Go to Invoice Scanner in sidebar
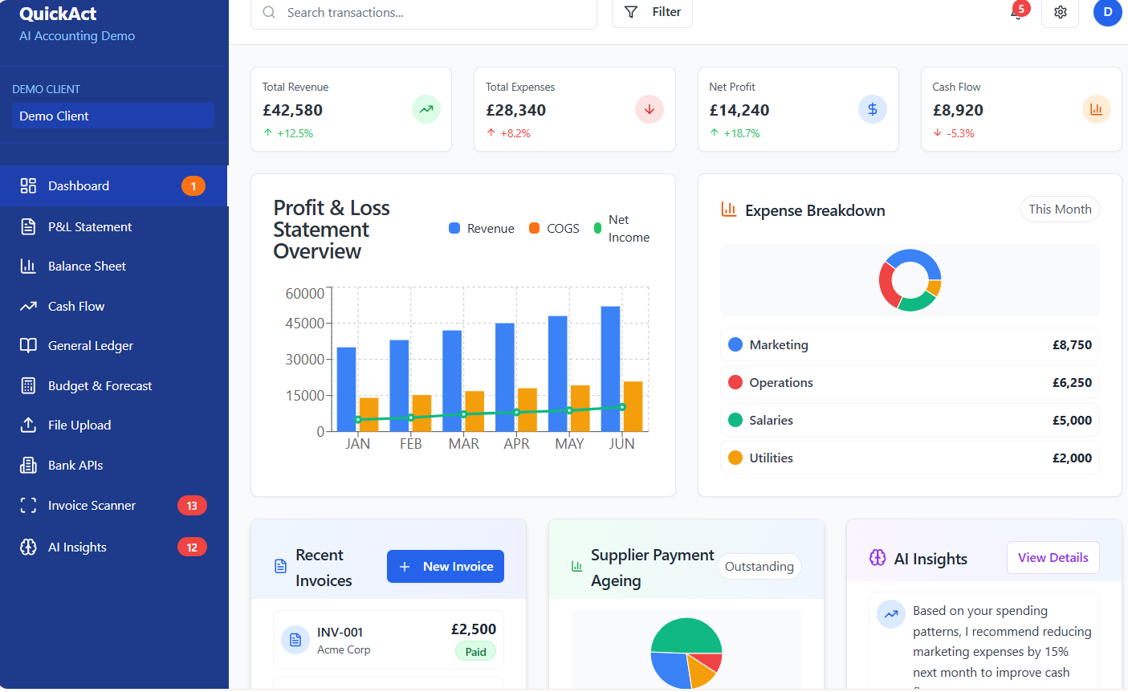 point(92,506)
